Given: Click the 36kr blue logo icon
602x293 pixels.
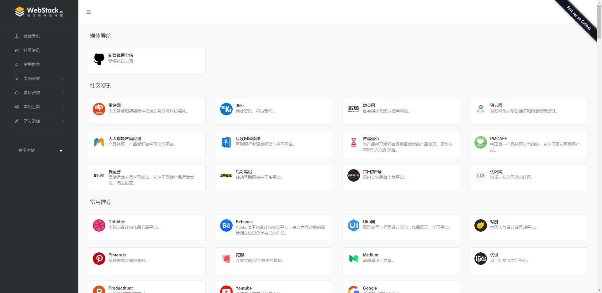Looking at the screenshot, I should tap(226, 109).
